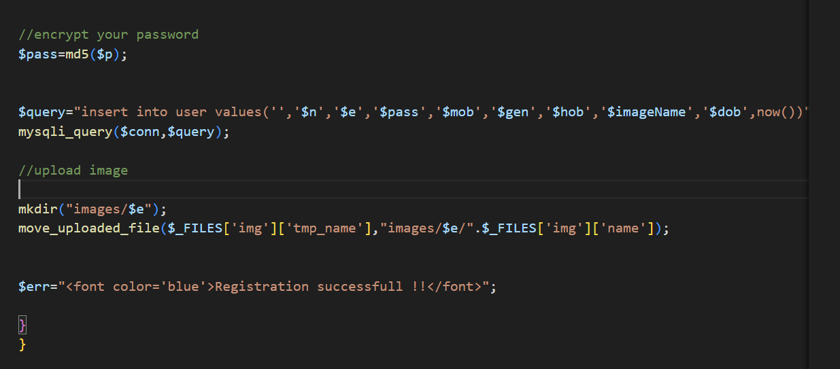
Task: Click the mysqli_query function name
Action: [x=65, y=132]
